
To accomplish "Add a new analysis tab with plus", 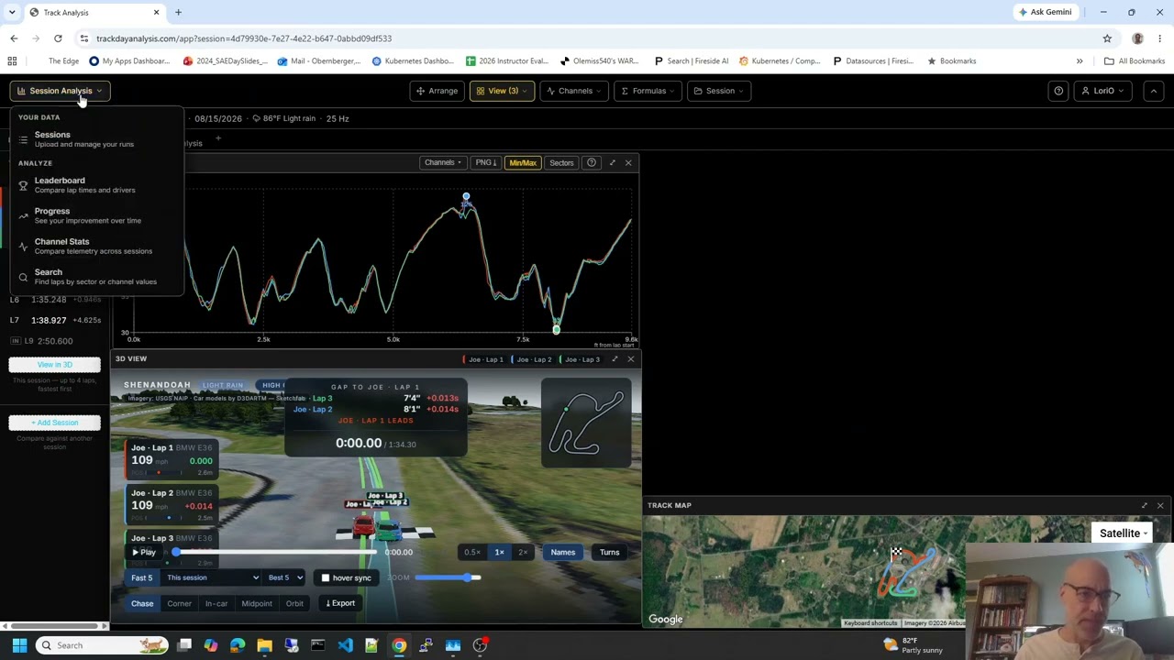I will [218, 139].
